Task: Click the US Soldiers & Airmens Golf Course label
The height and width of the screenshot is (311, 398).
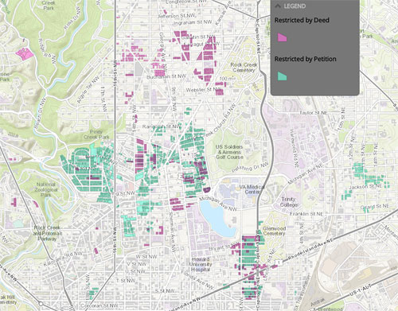Action: pos(228,152)
